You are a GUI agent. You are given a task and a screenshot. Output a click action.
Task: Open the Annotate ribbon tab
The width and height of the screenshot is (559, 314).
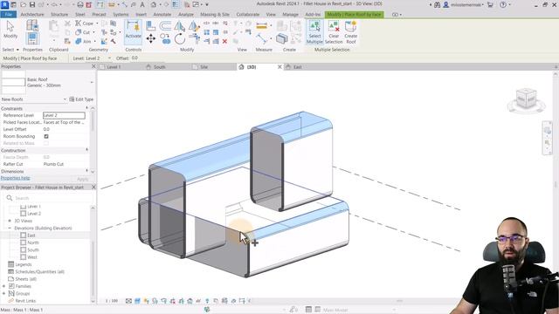point(162,15)
